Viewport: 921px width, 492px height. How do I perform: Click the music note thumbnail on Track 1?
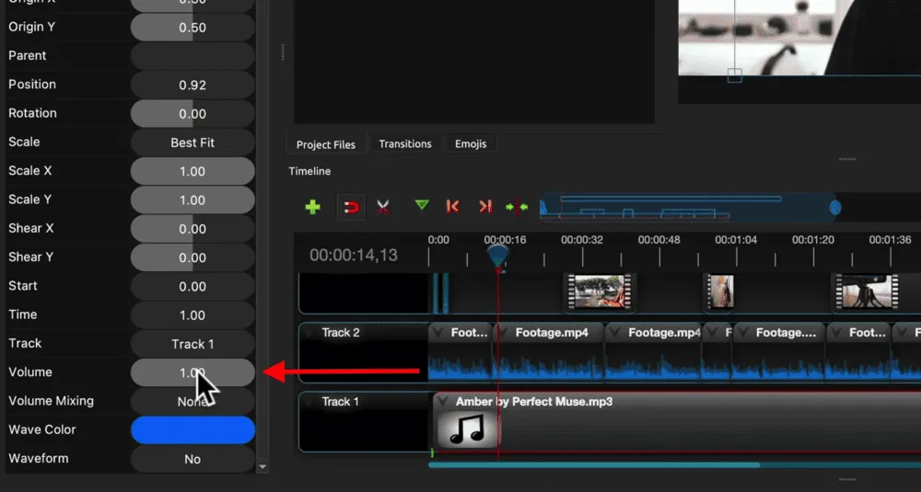pos(466,429)
